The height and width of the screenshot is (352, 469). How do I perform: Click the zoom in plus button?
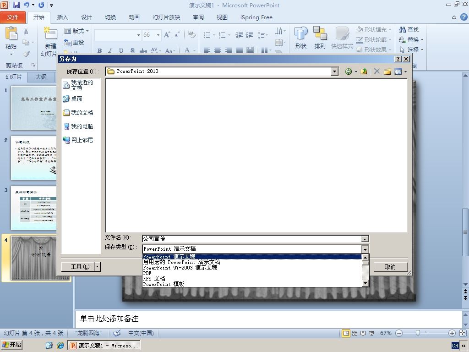click(x=452, y=333)
